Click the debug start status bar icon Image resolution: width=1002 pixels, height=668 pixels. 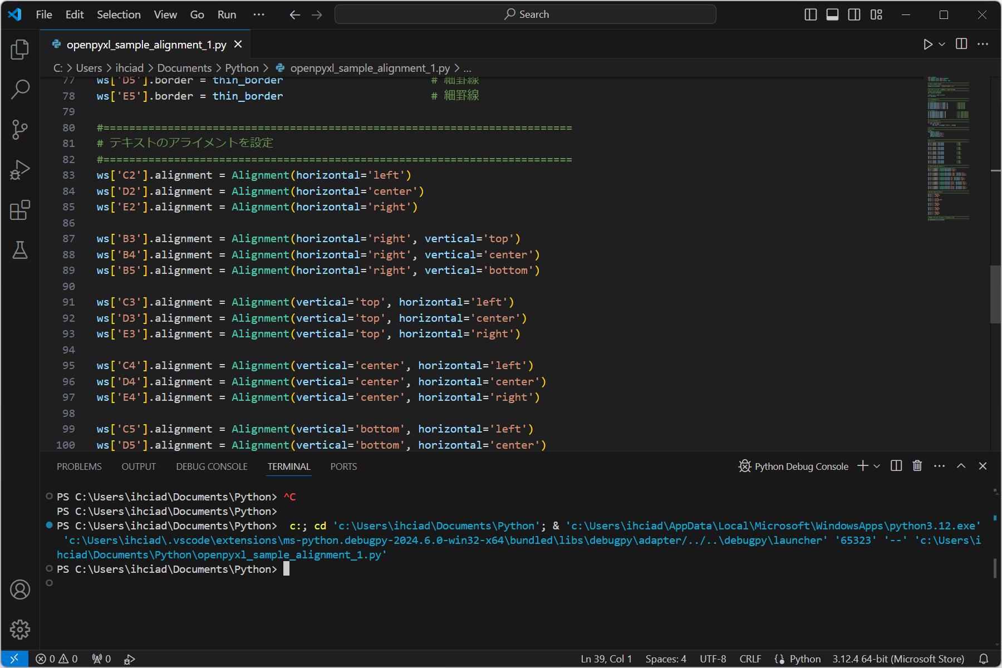129,659
